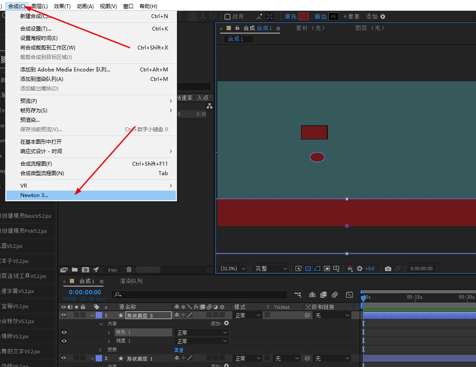Viewport: 476px width, 367px height.
Task: Click the new composition icon in Project panel
Action: click(86, 270)
